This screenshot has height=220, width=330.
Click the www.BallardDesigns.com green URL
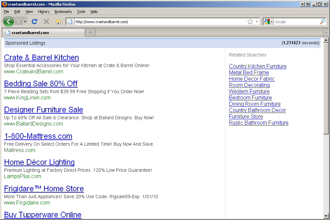point(33,124)
